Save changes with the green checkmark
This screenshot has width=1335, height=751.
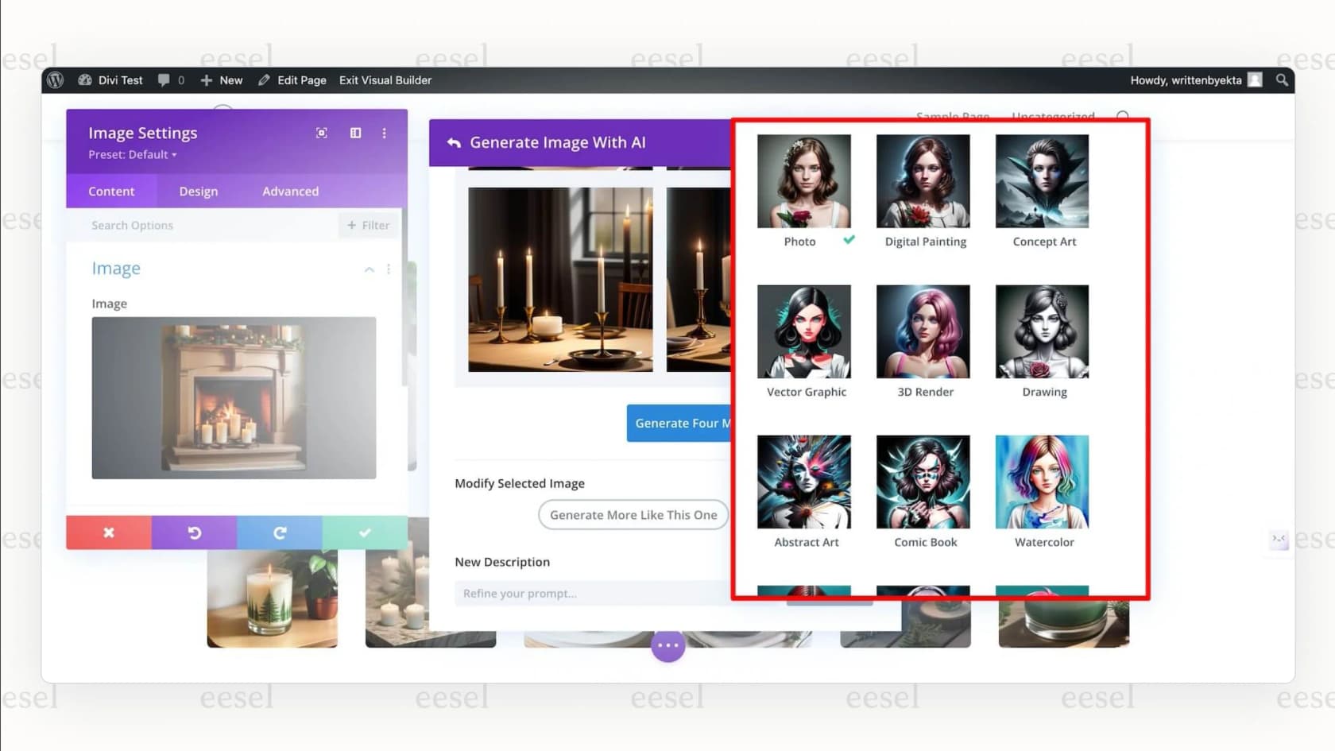point(365,532)
